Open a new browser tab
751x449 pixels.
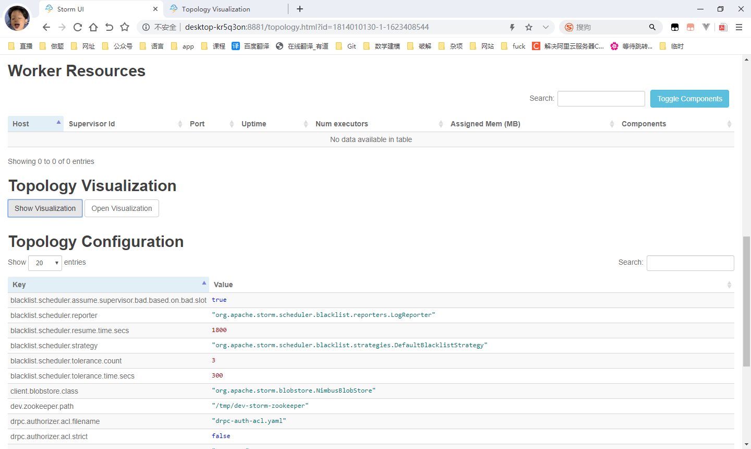click(x=300, y=9)
